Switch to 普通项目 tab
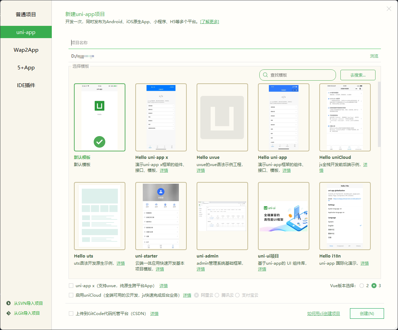The width and height of the screenshot is (398, 330). pyautogui.click(x=26, y=14)
